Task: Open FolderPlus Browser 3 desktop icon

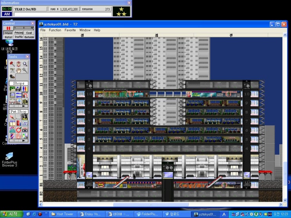Action: pos(9,160)
